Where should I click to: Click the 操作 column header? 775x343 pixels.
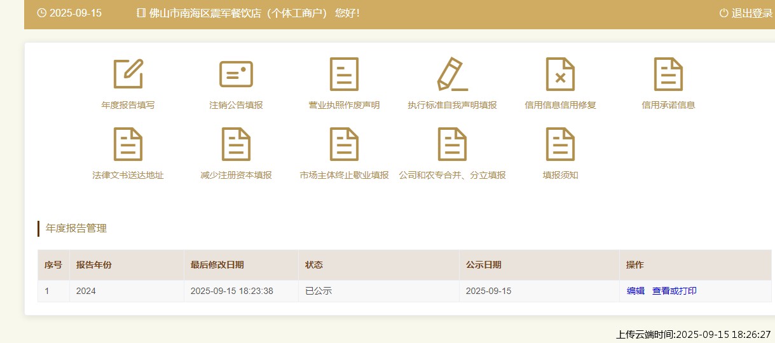tap(696, 265)
